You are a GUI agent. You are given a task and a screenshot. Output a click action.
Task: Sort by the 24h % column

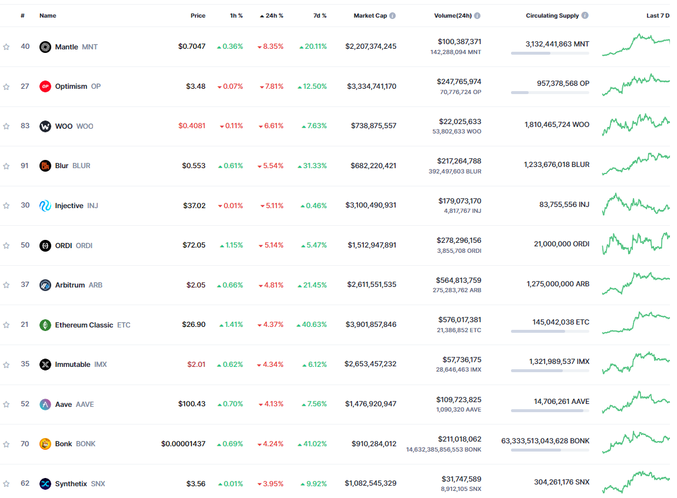[271, 15]
